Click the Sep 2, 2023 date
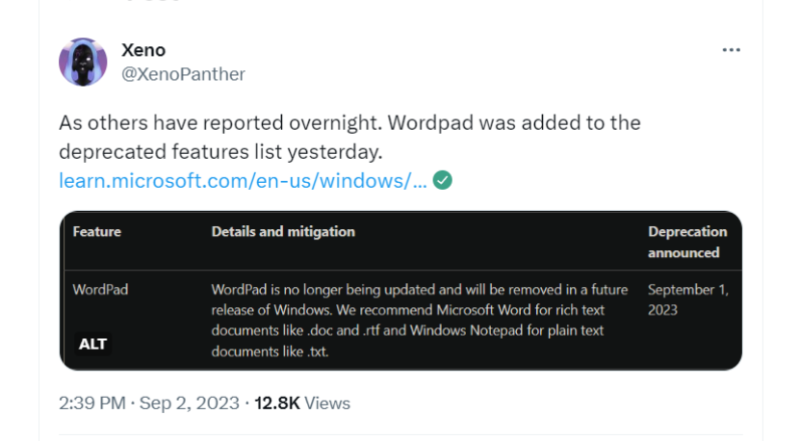 pos(190,403)
